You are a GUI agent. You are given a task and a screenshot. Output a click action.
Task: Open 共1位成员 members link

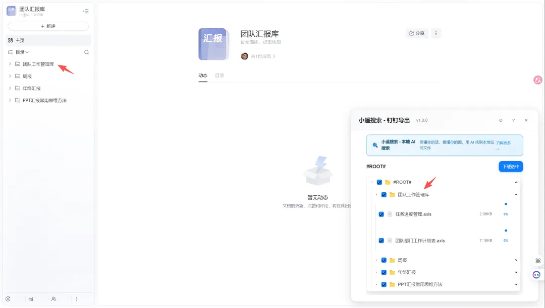pyautogui.click(x=263, y=56)
